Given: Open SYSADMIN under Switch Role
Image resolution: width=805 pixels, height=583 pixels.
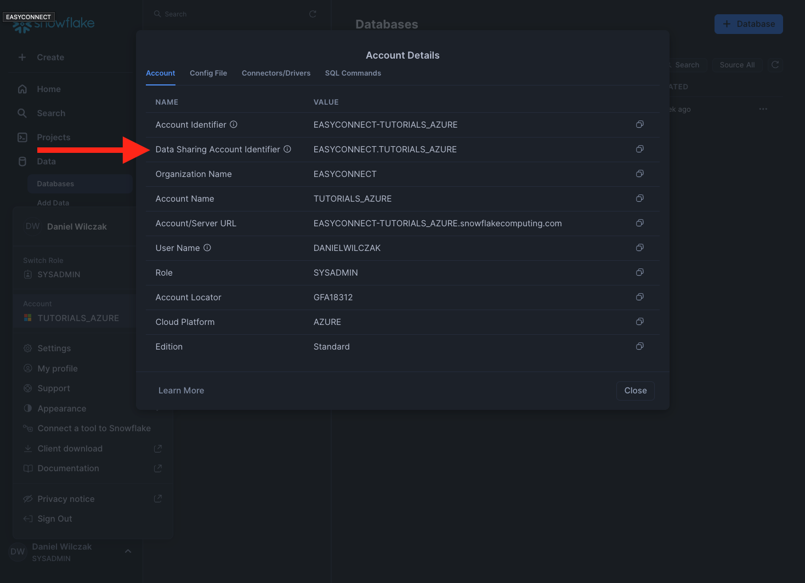Looking at the screenshot, I should pyautogui.click(x=59, y=275).
